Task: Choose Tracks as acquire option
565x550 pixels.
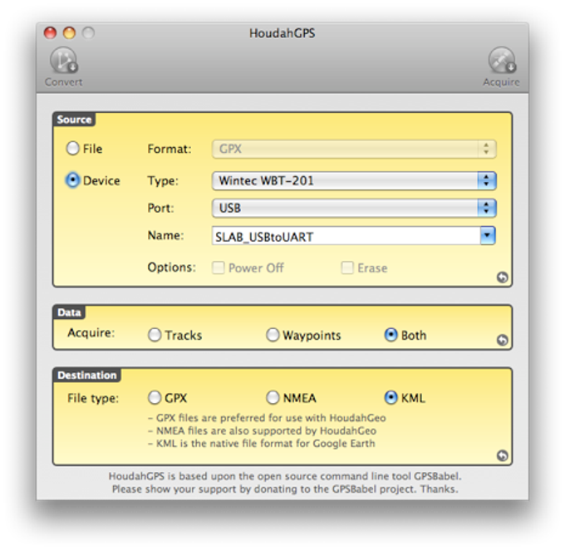Action: [x=155, y=335]
